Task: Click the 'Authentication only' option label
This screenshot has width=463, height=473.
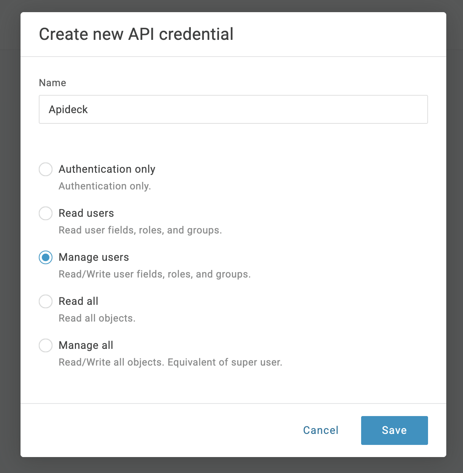Action: point(107,169)
